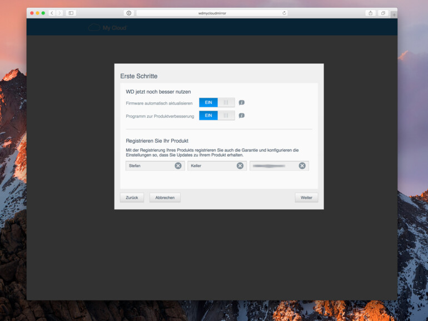Click the Weiter button
428x321 pixels.
[x=306, y=198]
